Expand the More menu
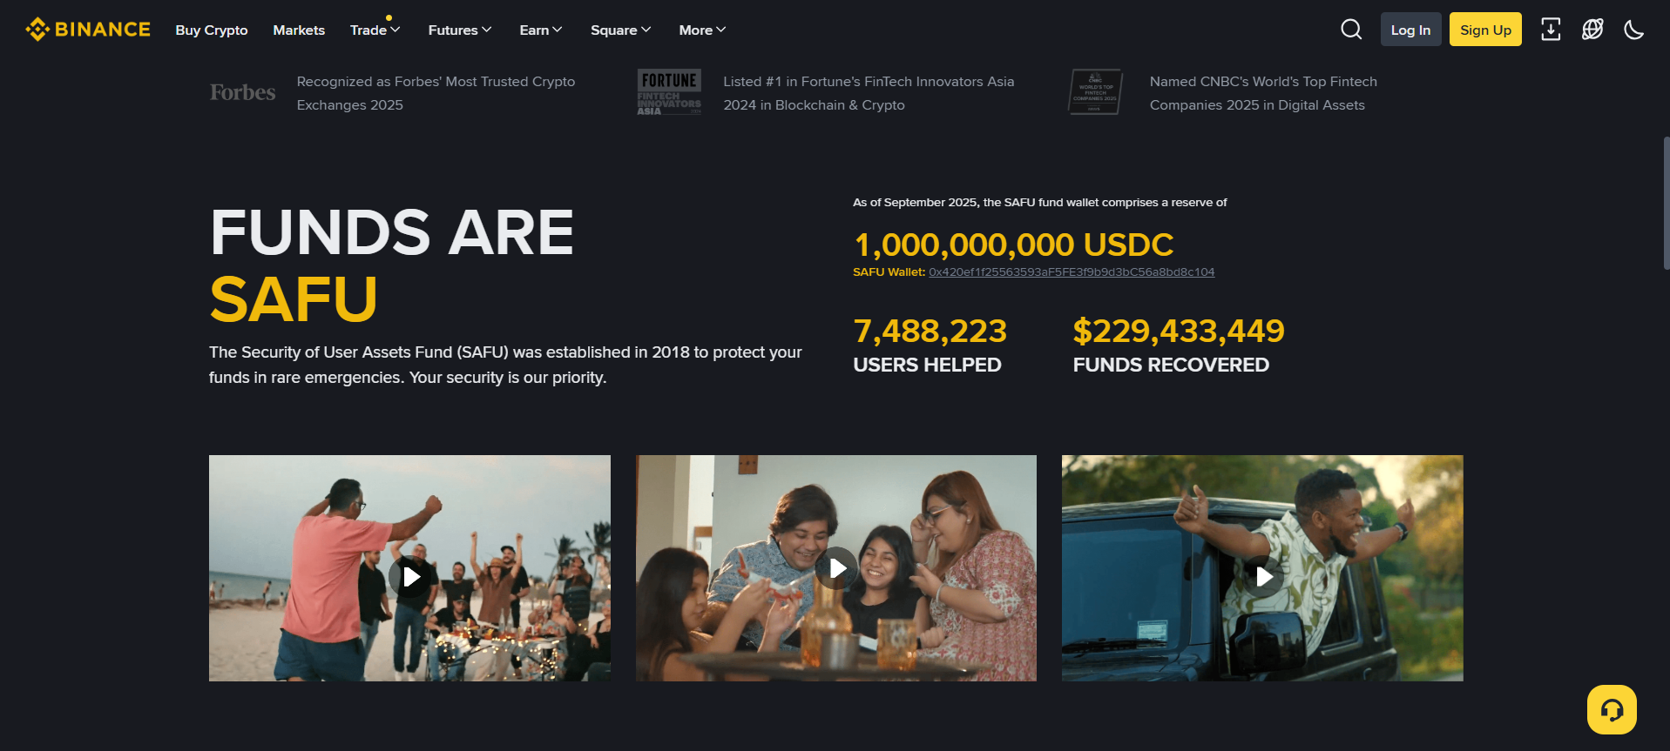This screenshot has width=1670, height=751. pyautogui.click(x=702, y=30)
